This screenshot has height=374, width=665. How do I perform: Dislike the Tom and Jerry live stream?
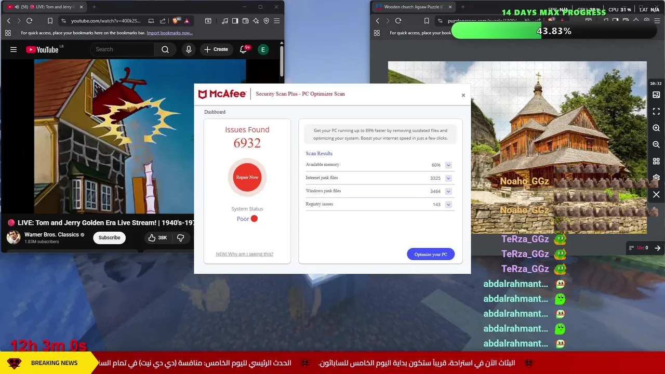pos(180,237)
